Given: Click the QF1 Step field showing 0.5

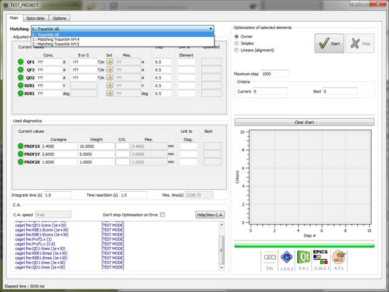Looking at the screenshot, I should coord(163,62).
